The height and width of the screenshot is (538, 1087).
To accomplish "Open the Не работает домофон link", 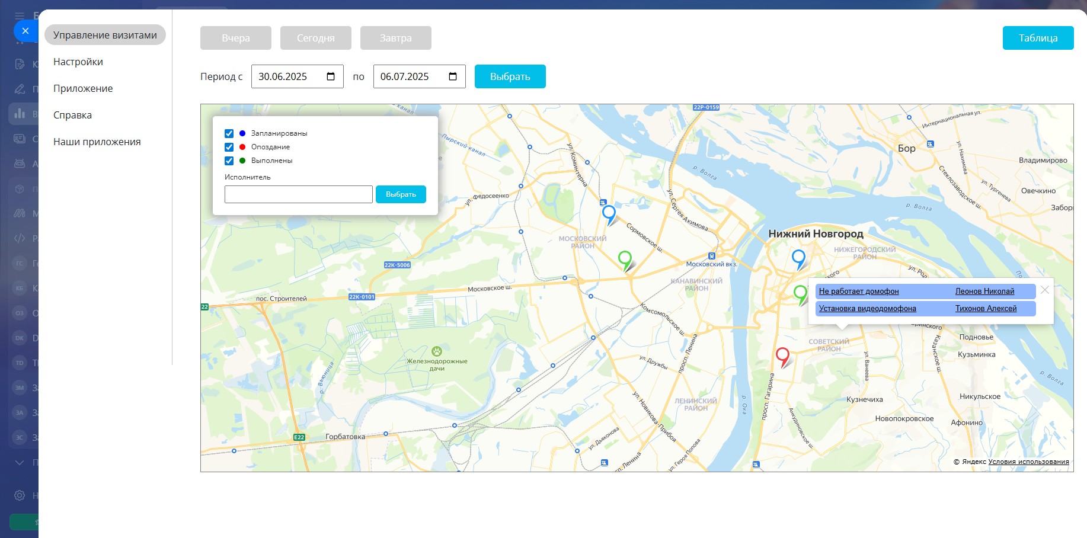I will pos(859,291).
